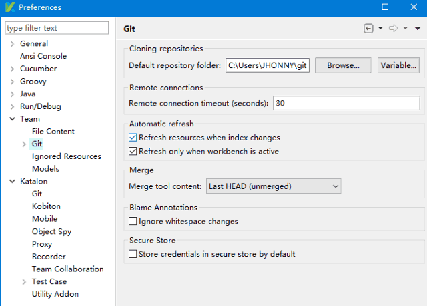Collapse the Team tree node
The height and width of the screenshot is (306, 427).
click(x=12, y=119)
